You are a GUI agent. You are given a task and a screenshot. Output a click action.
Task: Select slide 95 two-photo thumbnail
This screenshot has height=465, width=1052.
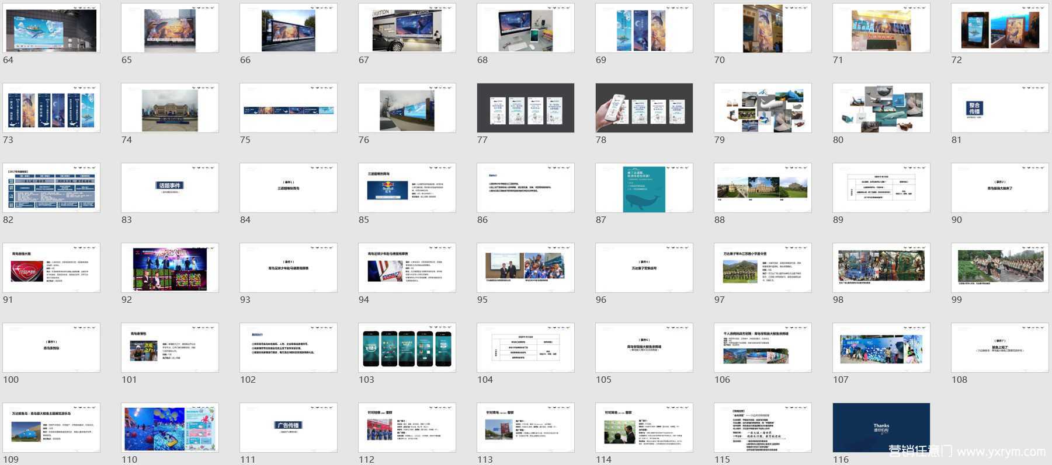tap(526, 268)
